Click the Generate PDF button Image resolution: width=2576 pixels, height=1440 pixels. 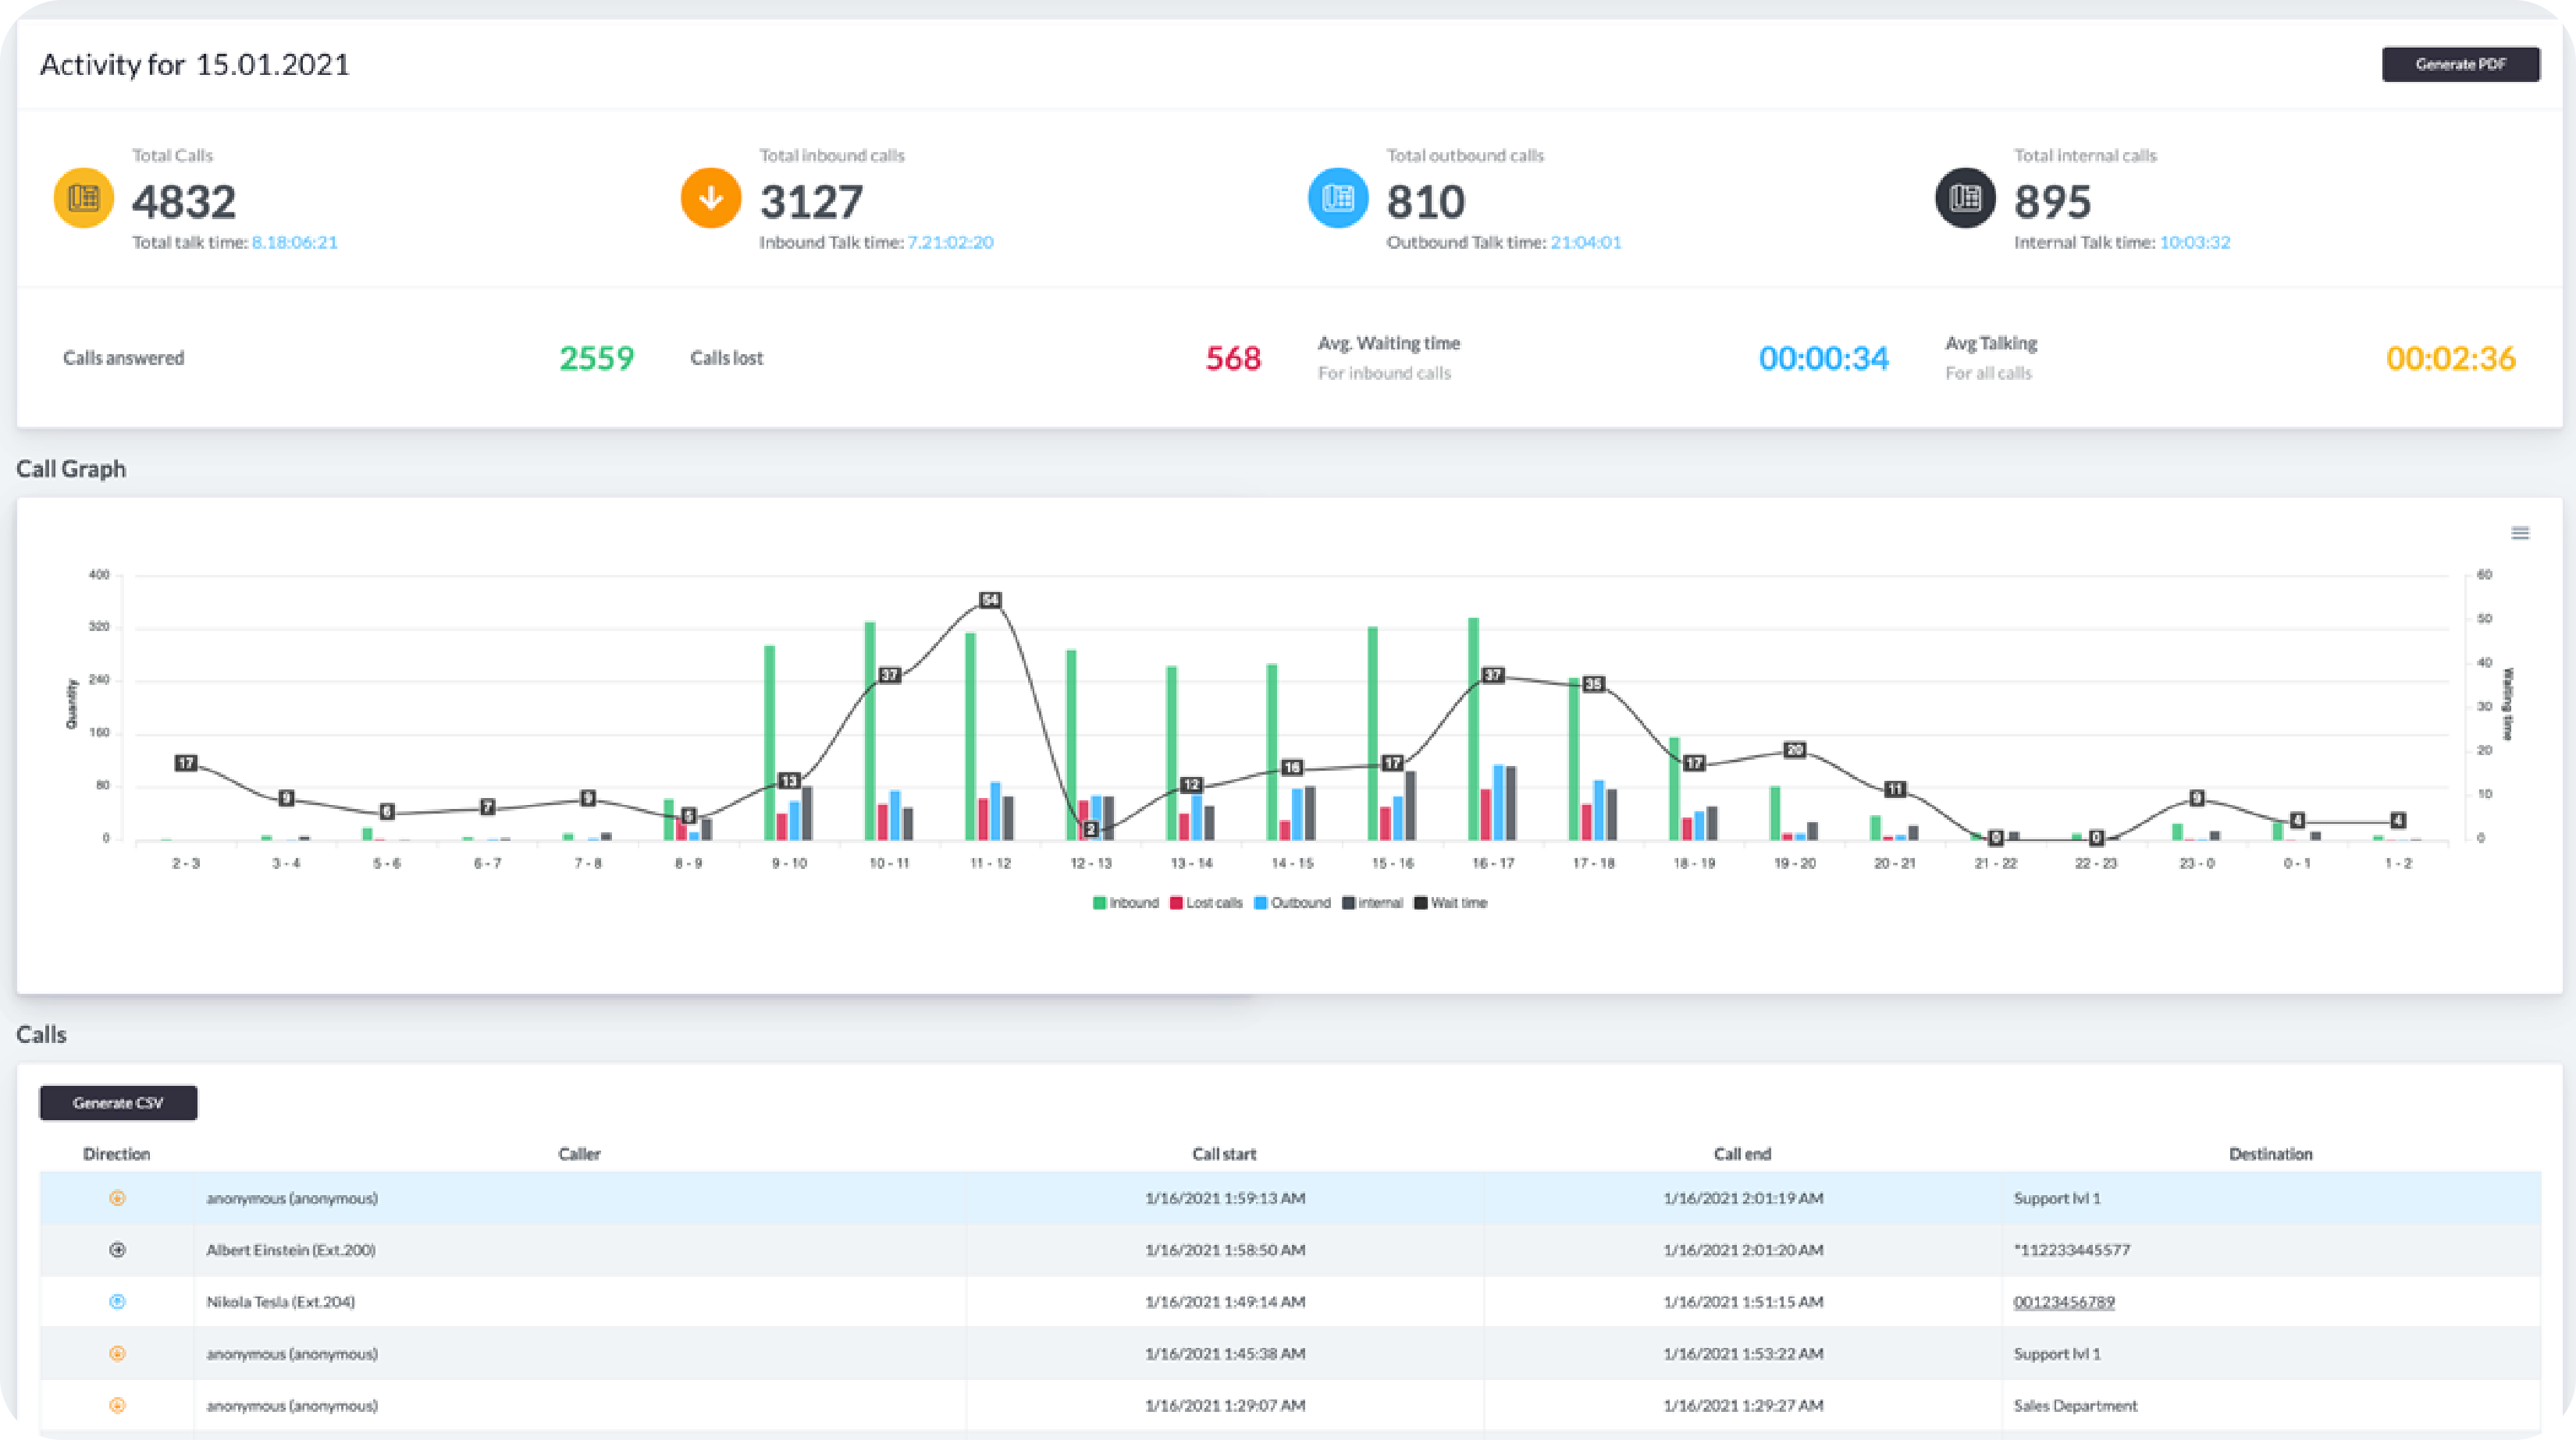coord(2460,64)
